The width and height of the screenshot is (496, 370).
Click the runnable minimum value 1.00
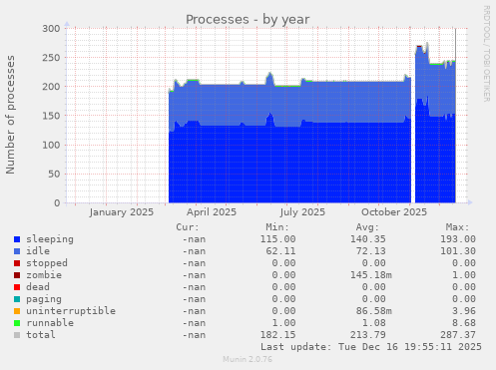[x=283, y=323]
